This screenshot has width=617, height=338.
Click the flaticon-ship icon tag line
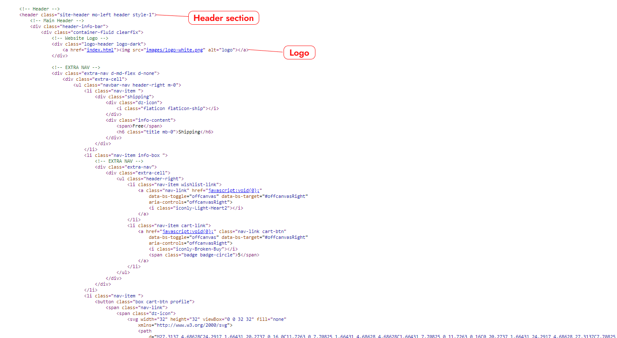[167, 108]
